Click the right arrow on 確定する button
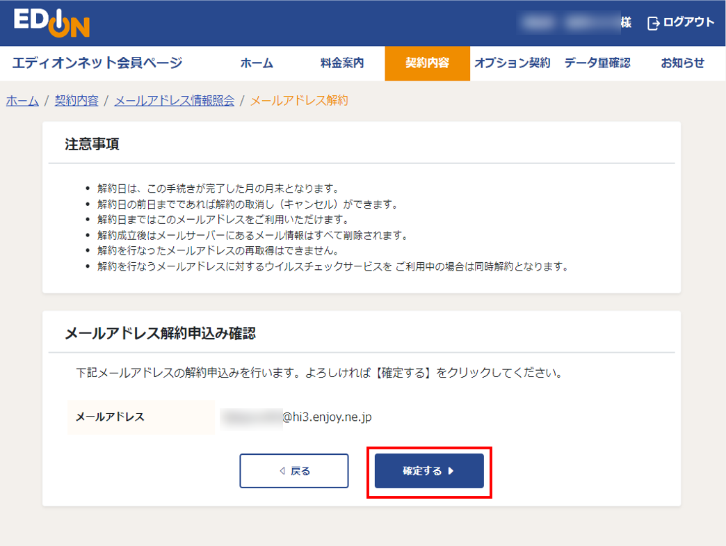Image resolution: width=726 pixels, height=546 pixels. pyautogui.click(x=451, y=471)
